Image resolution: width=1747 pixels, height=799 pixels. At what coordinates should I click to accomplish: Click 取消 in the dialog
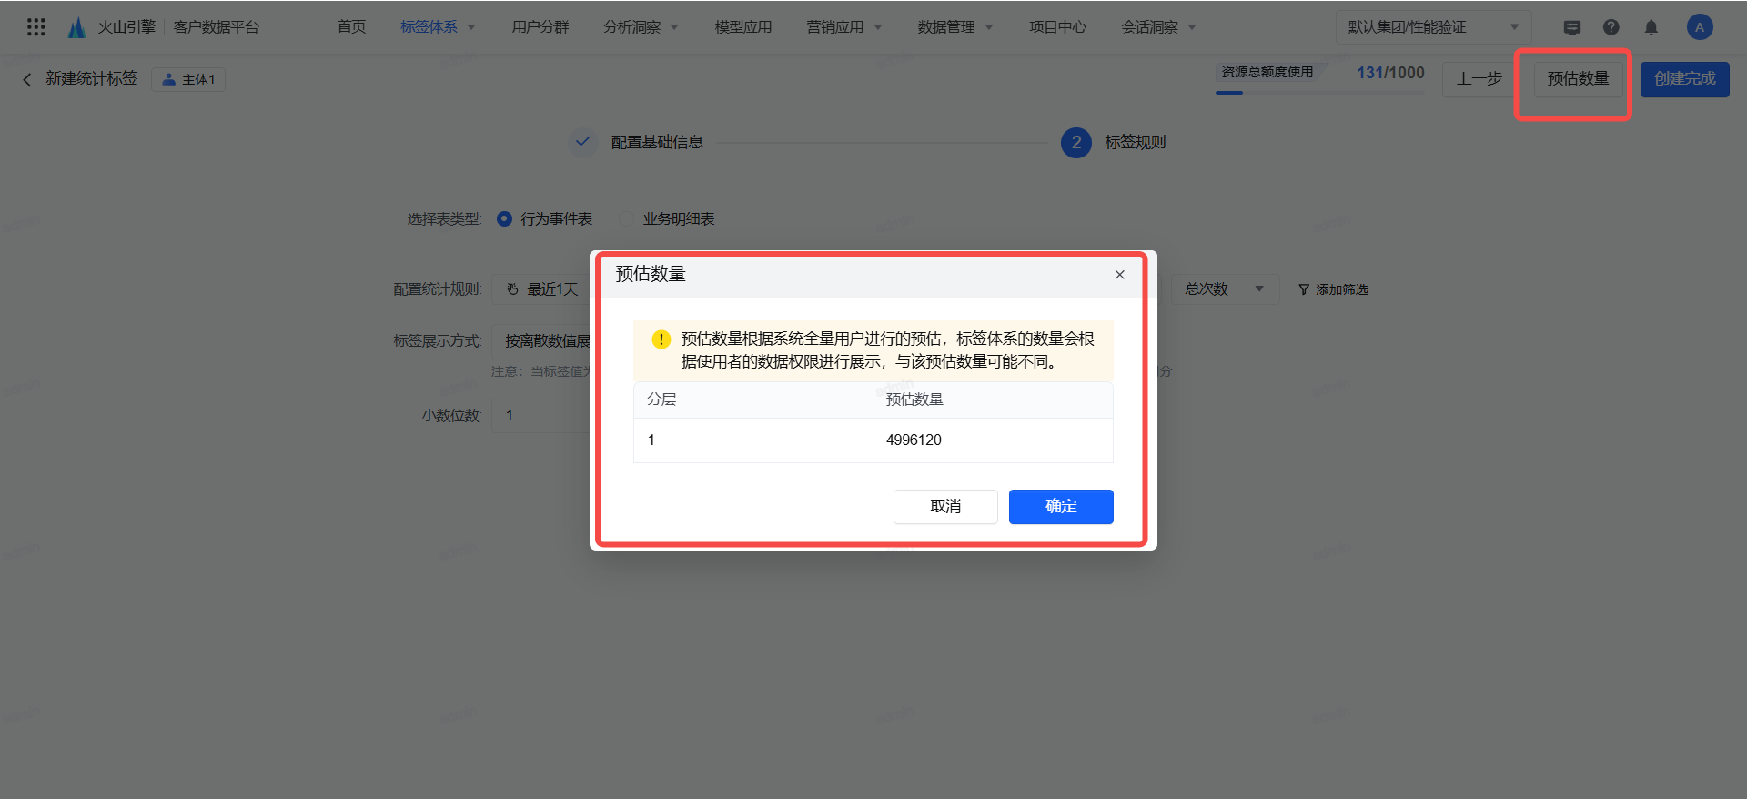tap(945, 507)
